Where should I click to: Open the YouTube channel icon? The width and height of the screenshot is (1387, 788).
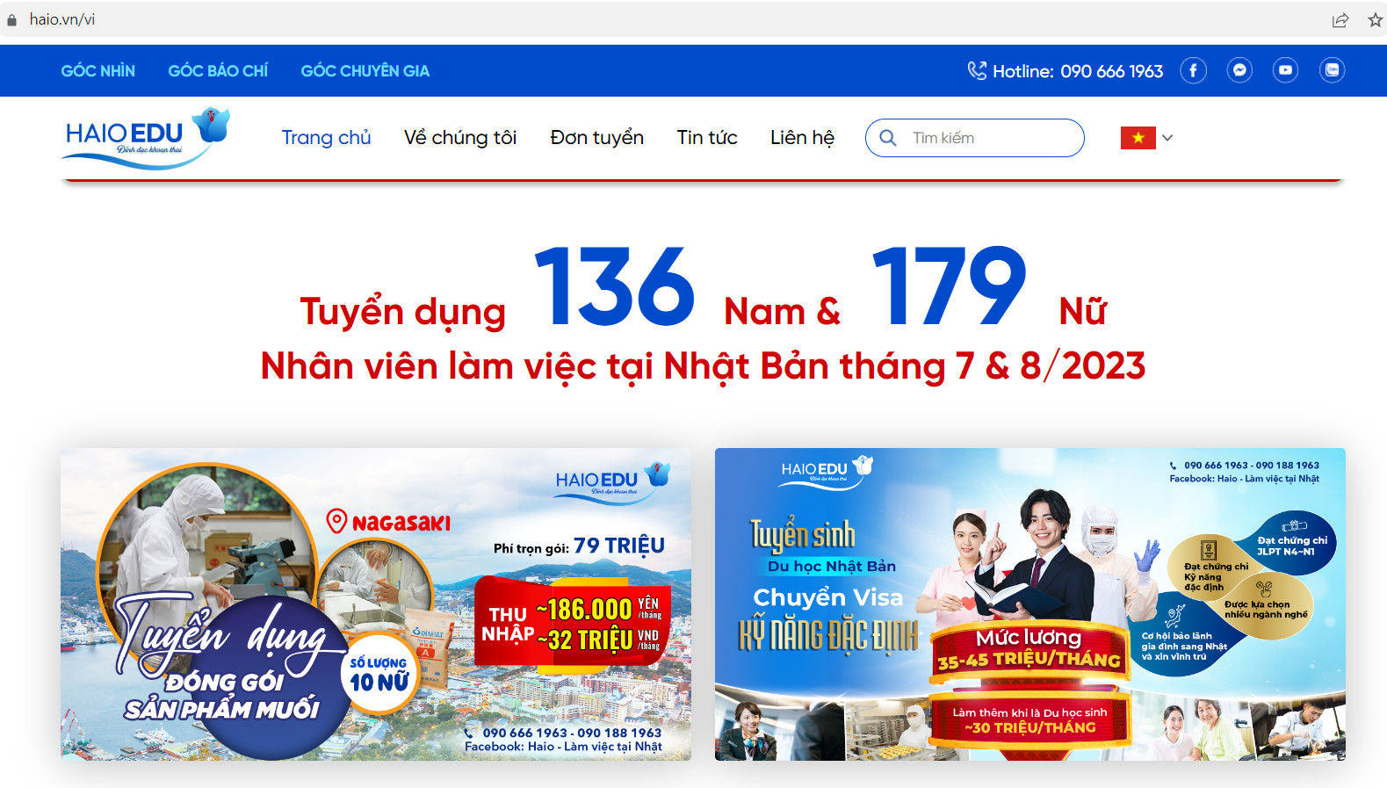(x=1286, y=70)
